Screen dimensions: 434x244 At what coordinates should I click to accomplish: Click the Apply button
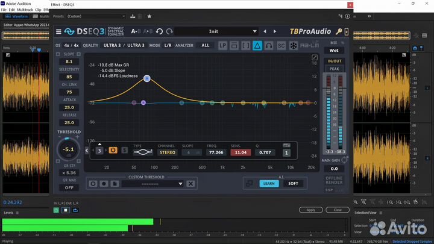(x=310, y=210)
